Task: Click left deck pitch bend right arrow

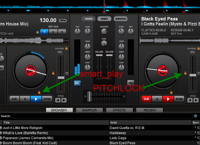Action: point(64,100)
